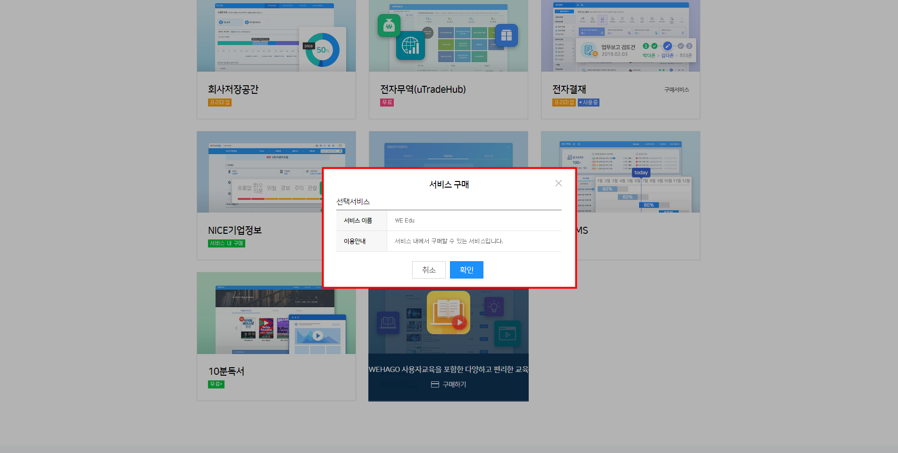Image resolution: width=898 pixels, height=453 pixels.
Task: Click the orange book video icon
Action: (x=448, y=313)
